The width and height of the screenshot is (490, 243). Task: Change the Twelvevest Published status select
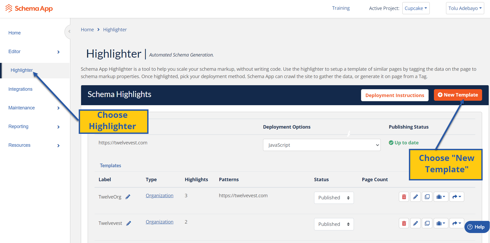click(x=334, y=224)
